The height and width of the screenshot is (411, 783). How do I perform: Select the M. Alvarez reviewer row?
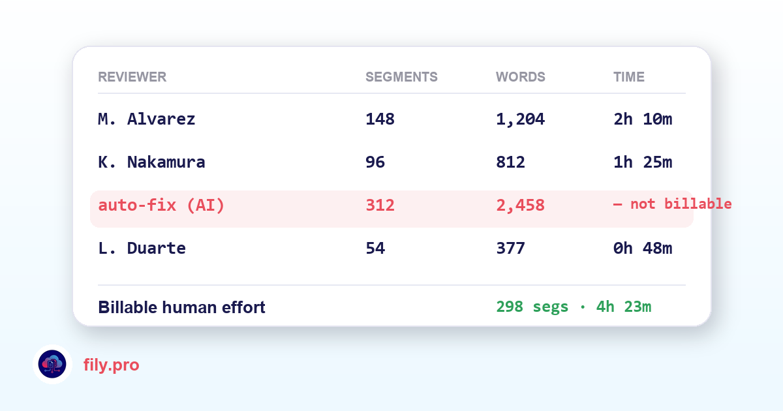[x=391, y=119]
